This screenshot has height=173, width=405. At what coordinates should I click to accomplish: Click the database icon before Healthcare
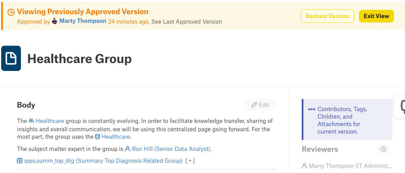click(98, 137)
